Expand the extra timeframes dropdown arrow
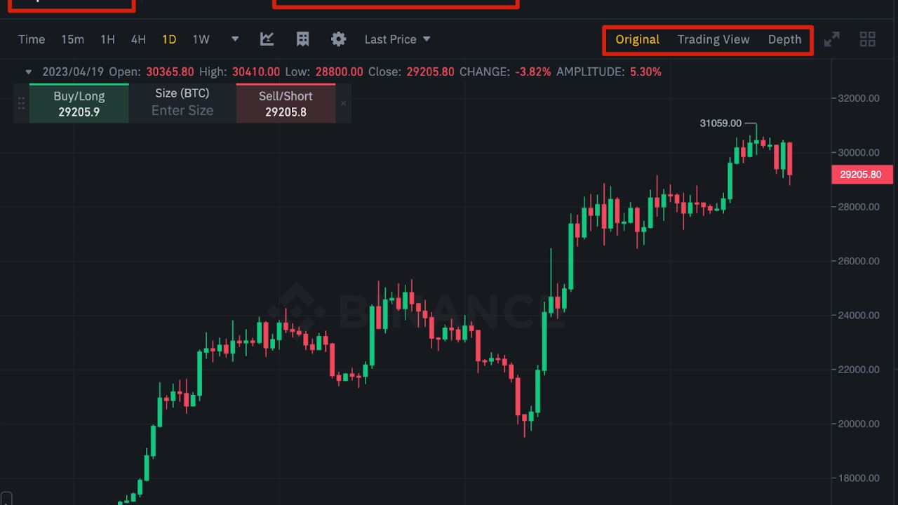 pos(234,39)
